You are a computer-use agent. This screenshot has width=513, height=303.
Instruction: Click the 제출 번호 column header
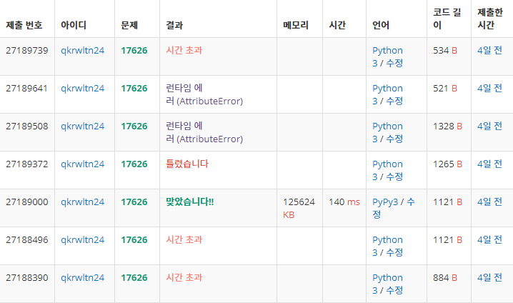(x=24, y=25)
